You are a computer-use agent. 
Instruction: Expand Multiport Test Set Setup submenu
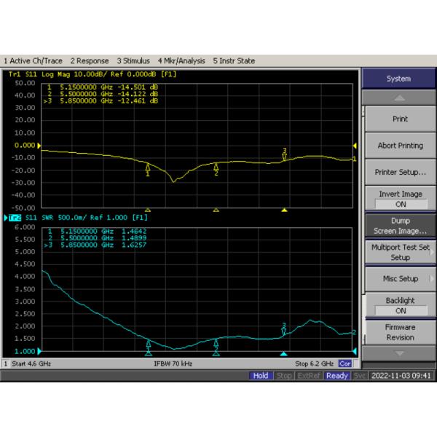click(398, 252)
